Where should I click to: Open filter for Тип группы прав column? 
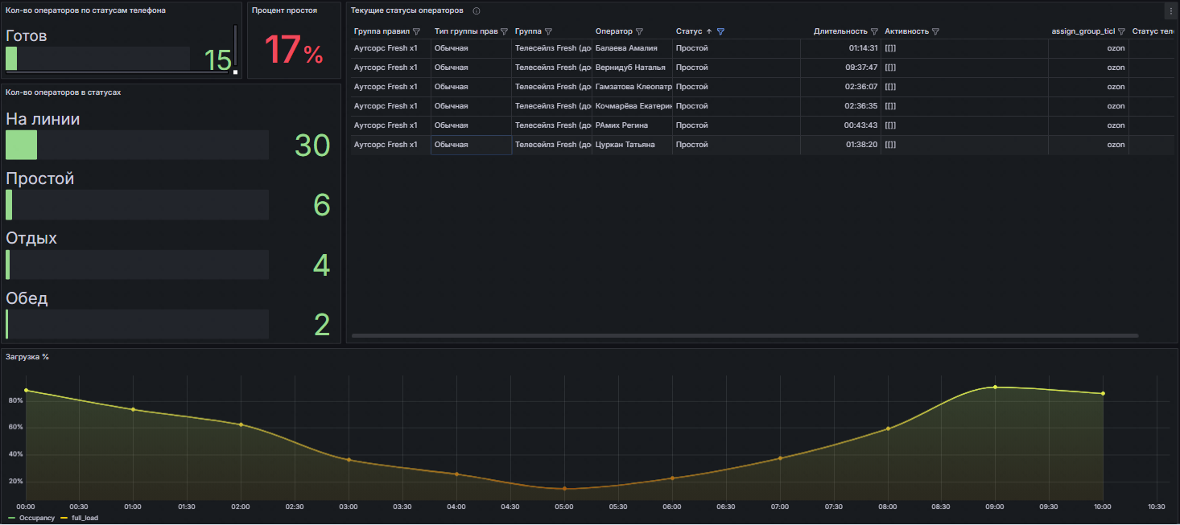[504, 31]
